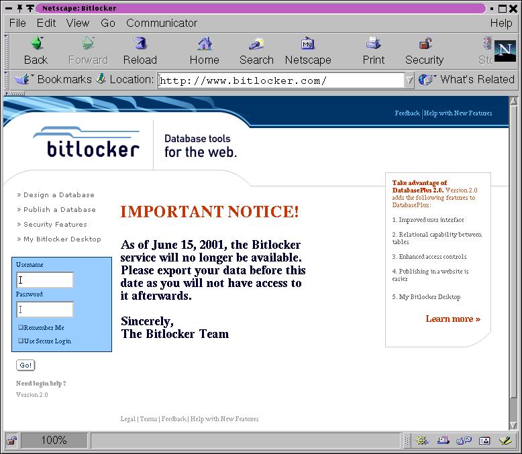The width and height of the screenshot is (522, 454).
Task: Open the Go menu
Action: 108,23
